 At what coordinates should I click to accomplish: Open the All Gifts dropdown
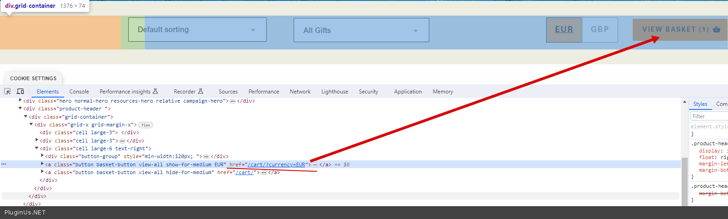(361, 30)
